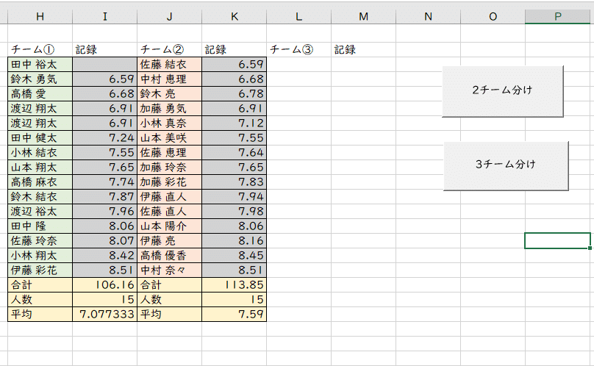Select record 7.12 for 小林 真奈
This screenshot has height=366, width=594.
(234, 123)
